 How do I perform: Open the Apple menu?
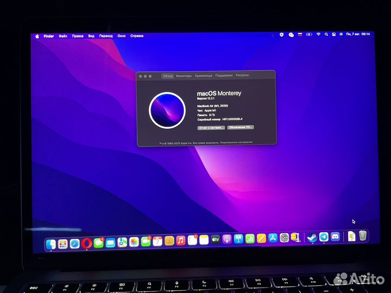tap(37, 36)
